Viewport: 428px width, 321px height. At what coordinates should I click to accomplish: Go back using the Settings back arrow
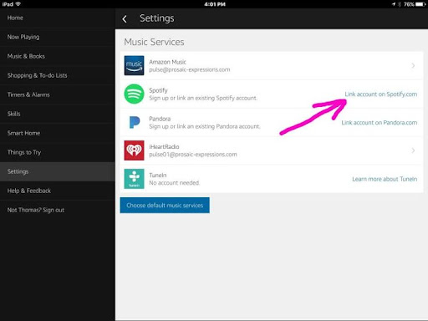pos(125,19)
